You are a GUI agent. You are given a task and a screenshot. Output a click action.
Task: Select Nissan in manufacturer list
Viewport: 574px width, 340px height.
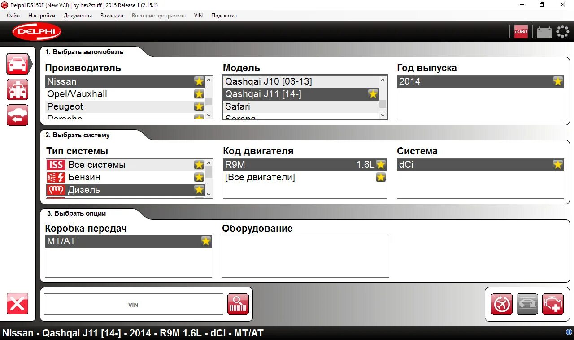click(125, 81)
